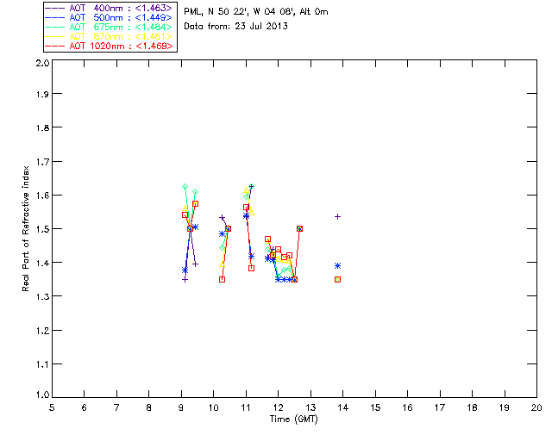Viewport: 552px width, 441px height.
Task: Click the x-axis tick label '18'
Action: tap(473, 407)
